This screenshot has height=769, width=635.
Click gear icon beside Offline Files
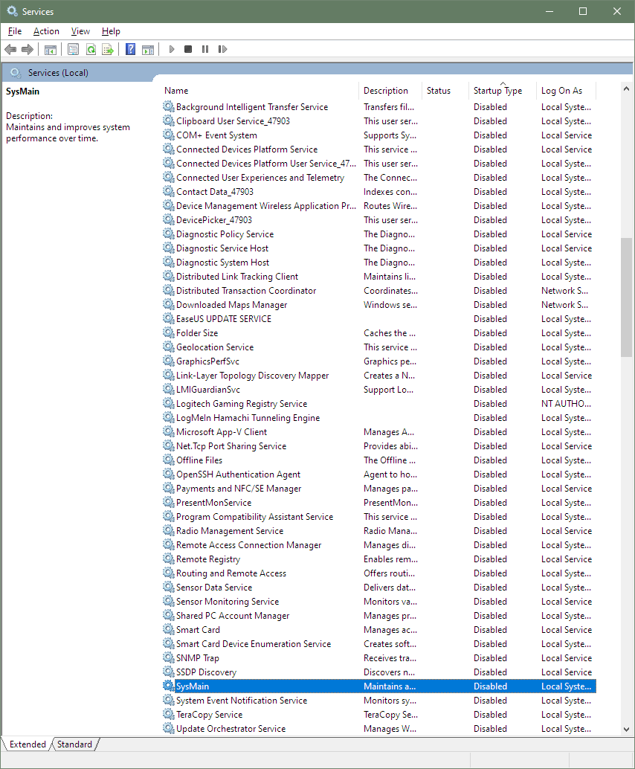coord(169,460)
